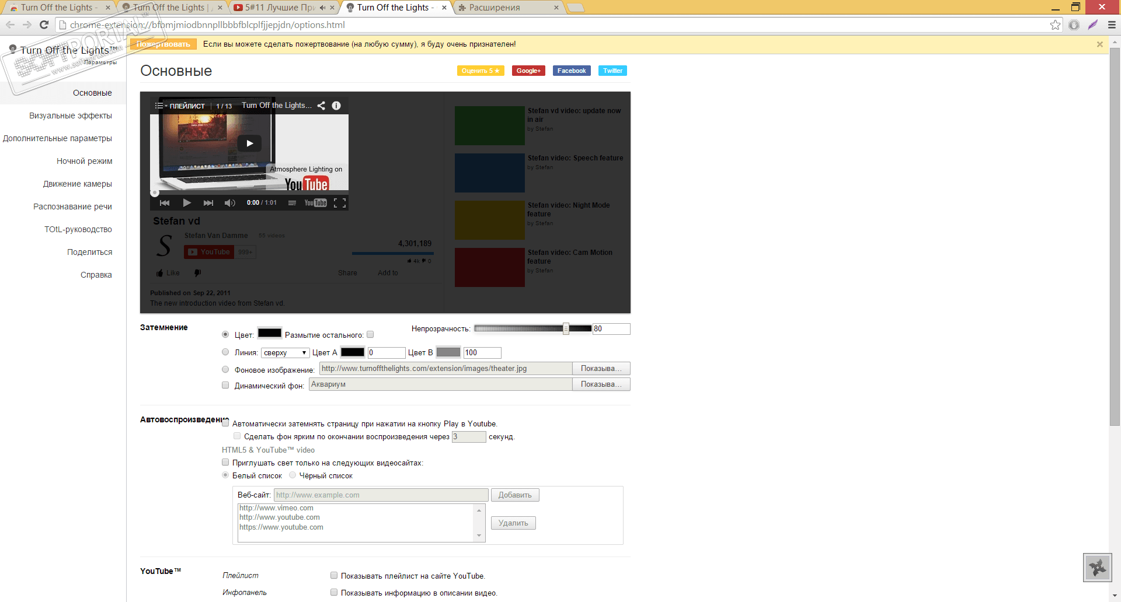The height and width of the screenshot is (602, 1121).
Task: Click the info icon in video header
Action: pos(336,106)
